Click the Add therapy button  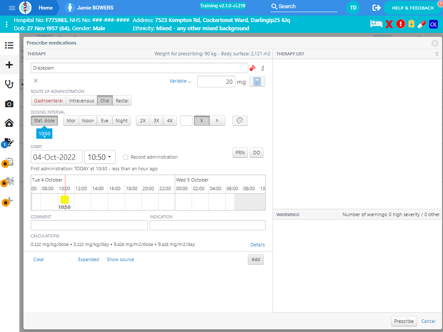click(x=256, y=259)
